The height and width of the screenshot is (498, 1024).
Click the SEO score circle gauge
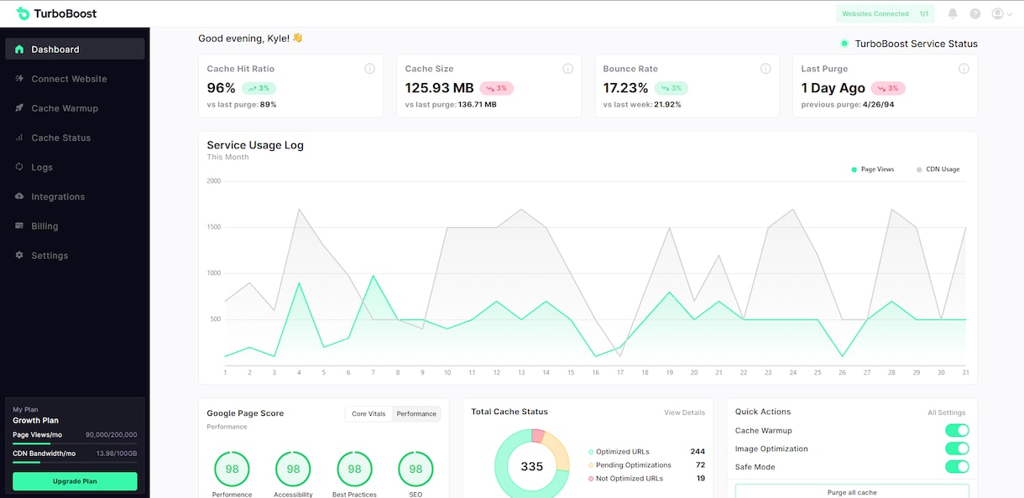(415, 469)
